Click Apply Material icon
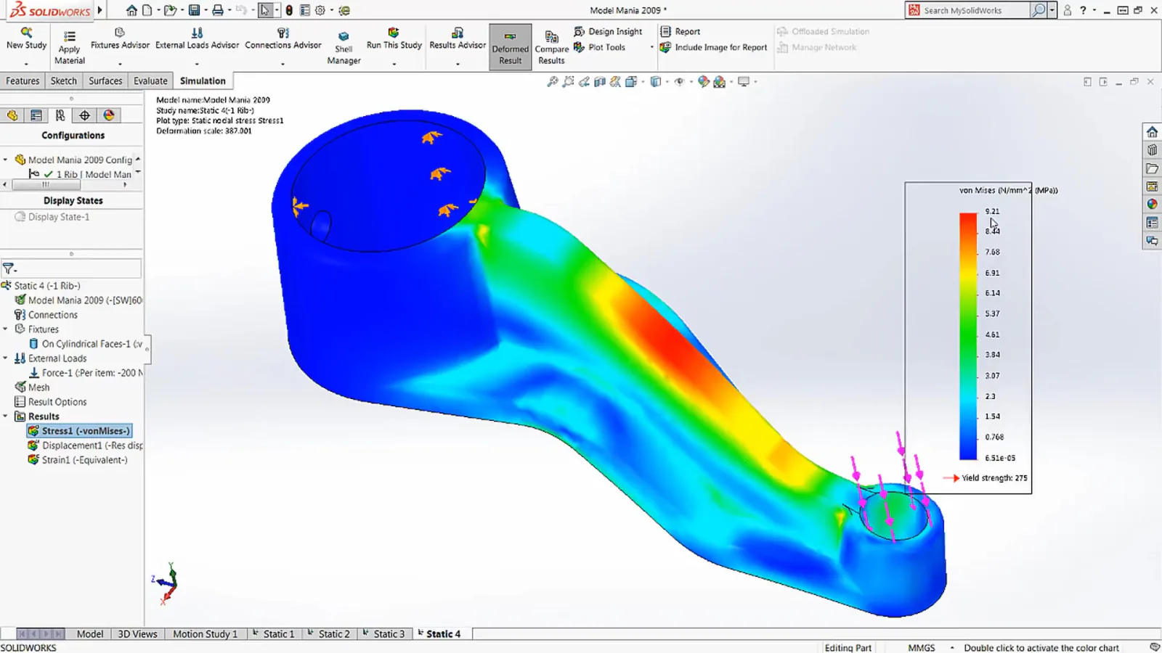 [x=70, y=48]
